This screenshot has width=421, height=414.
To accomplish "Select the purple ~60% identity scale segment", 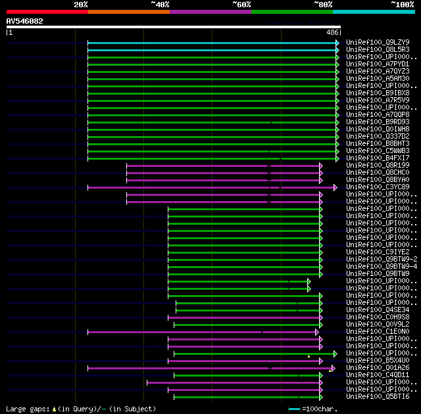I will [x=210, y=12].
